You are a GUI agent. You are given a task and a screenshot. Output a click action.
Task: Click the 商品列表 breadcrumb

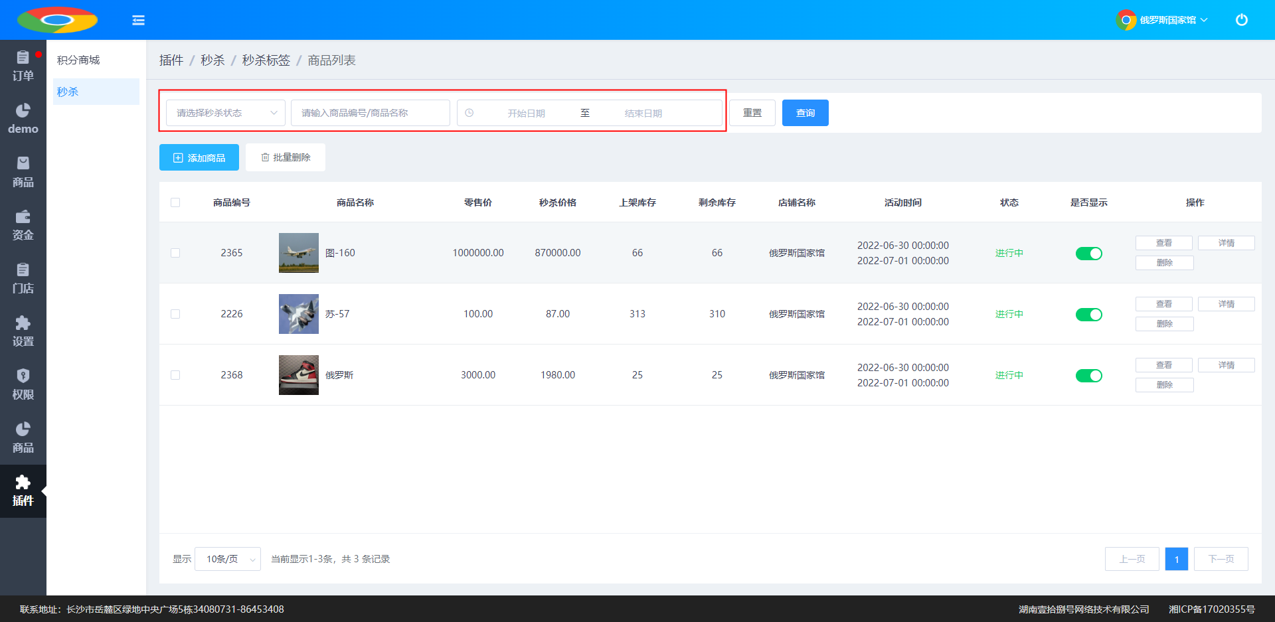tap(331, 60)
